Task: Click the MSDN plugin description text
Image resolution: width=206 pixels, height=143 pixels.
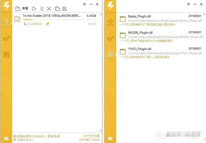Action: tap(146, 41)
